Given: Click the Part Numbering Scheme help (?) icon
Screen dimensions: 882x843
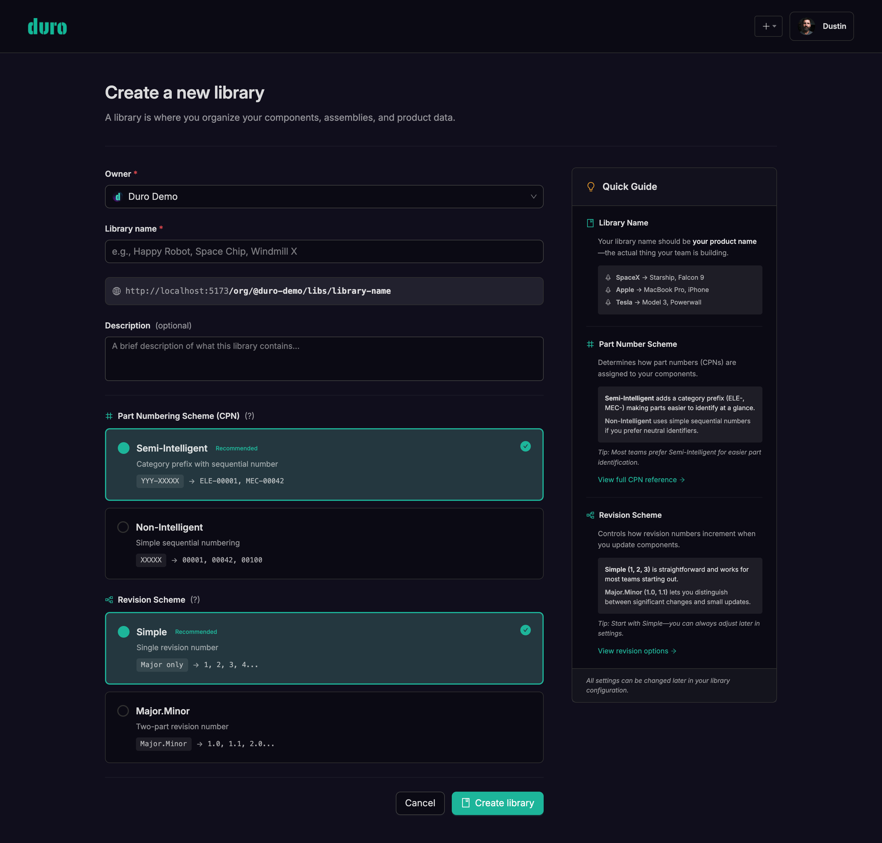Looking at the screenshot, I should [x=249, y=416].
